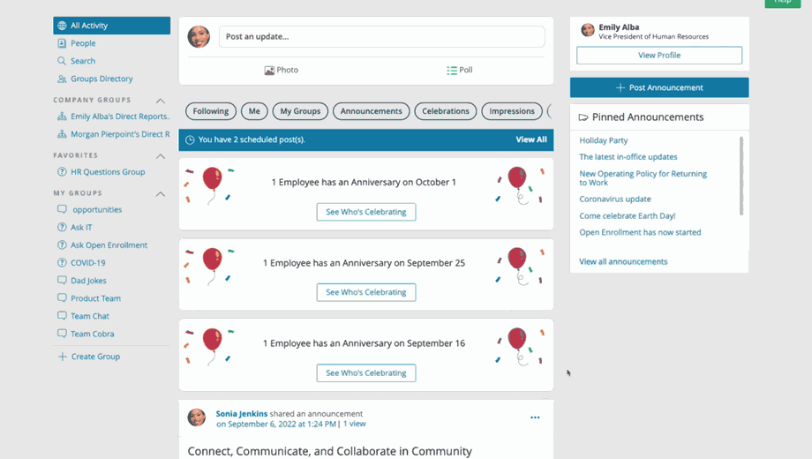Select the Announcements filter tab
This screenshot has height=459, width=812.
point(371,111)
